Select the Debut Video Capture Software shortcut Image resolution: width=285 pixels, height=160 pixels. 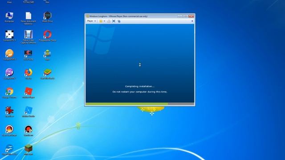point(28,37)
